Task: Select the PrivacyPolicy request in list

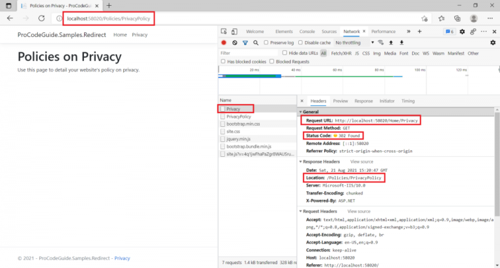Action: point(238,116)
